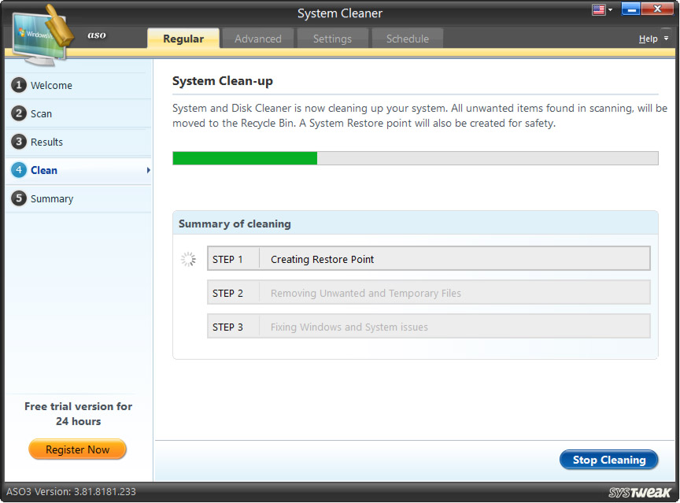
Task: Click the green cleaning progress bar
Action: pyautogui.click(x=244, y=157)
